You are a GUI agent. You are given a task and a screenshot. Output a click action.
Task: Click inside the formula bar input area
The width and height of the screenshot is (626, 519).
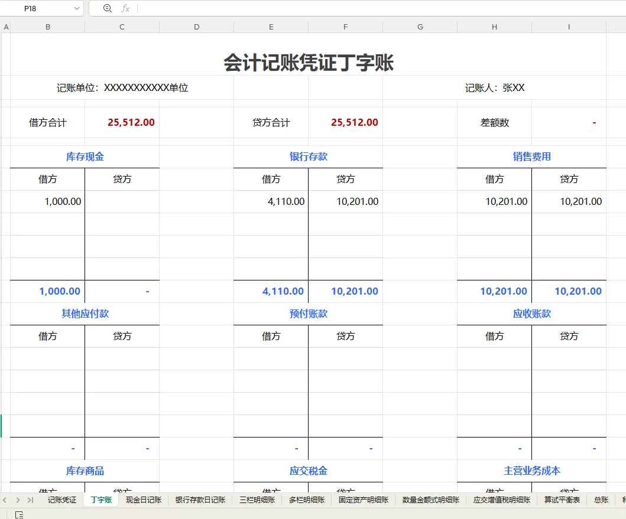point(381,8)
